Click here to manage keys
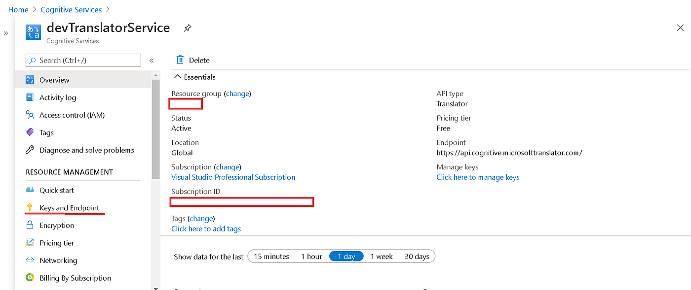This screenshot has width=691, height=290. [477, 177]
